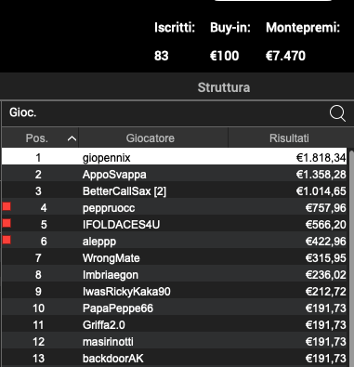Viewport: 354px width, 367px height.
Task: Select the backdoorAK row
Action: (x=175, y=358)
